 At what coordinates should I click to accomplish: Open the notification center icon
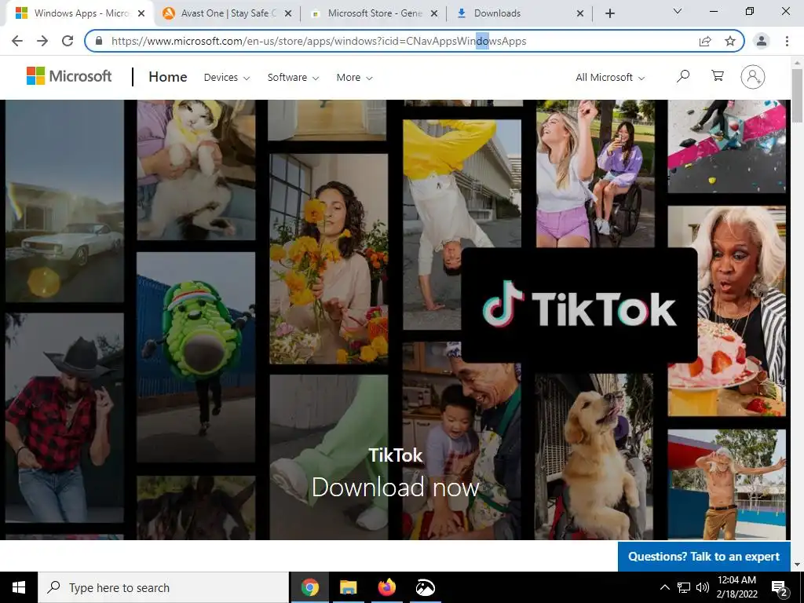pyautogui.click(x=780, y=588)
